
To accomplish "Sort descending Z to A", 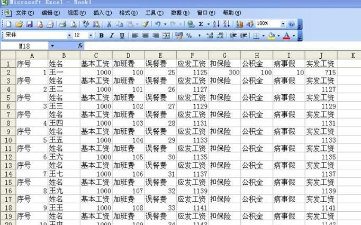I will click(x=227, y=24).
